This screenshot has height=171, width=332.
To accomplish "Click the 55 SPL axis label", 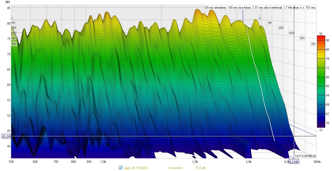I will [x=8, y=100].
